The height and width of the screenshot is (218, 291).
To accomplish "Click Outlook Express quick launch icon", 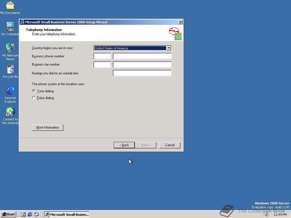I will 36,214.
